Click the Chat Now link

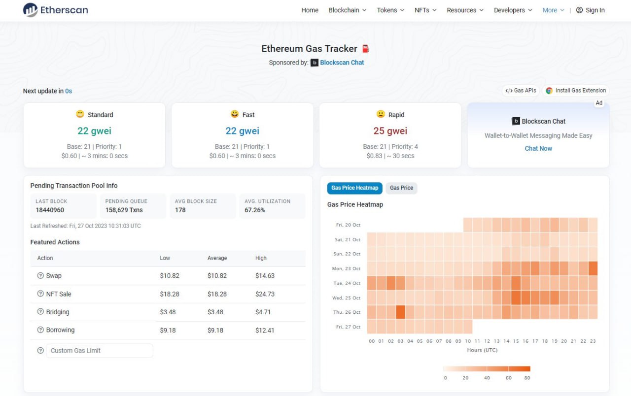pyautogui.click(x=538, y=148)
